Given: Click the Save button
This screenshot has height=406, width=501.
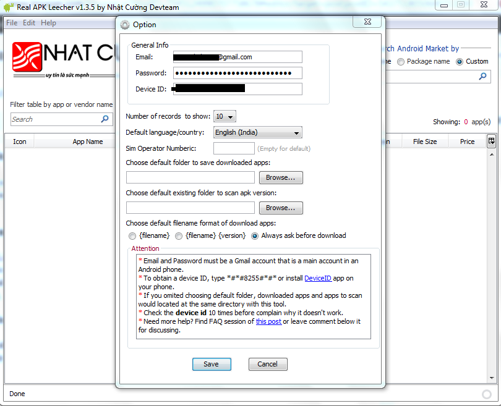Looking at the screenshot, I should pyautogui.click(x=212, y=364).
